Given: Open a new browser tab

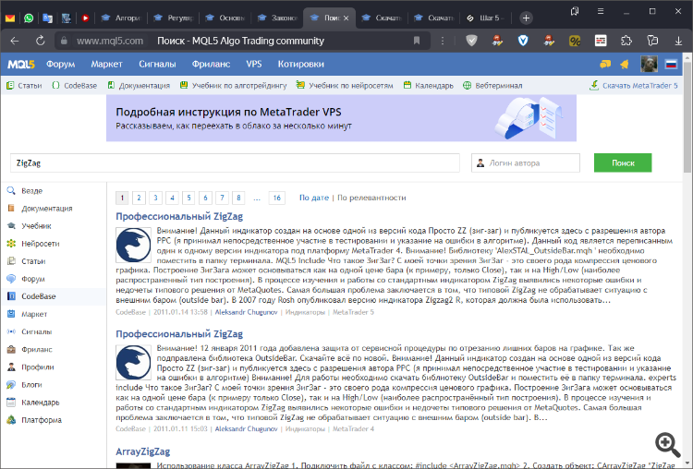Looking at the screenshot, I should (x=526, y=18).
